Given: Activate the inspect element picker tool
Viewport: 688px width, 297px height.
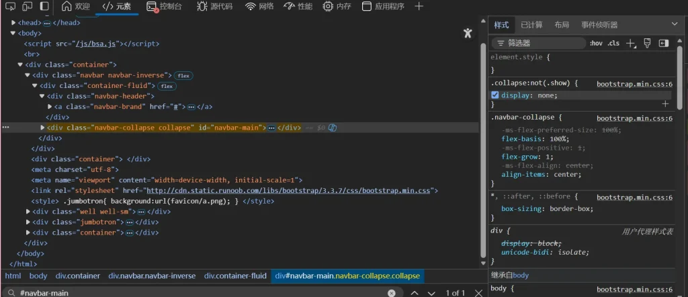Looking at the screenshot, I should coord(10,6).
